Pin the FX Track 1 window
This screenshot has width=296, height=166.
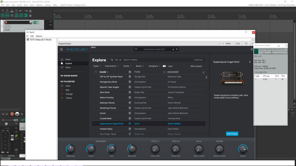(x=246, y=32)
